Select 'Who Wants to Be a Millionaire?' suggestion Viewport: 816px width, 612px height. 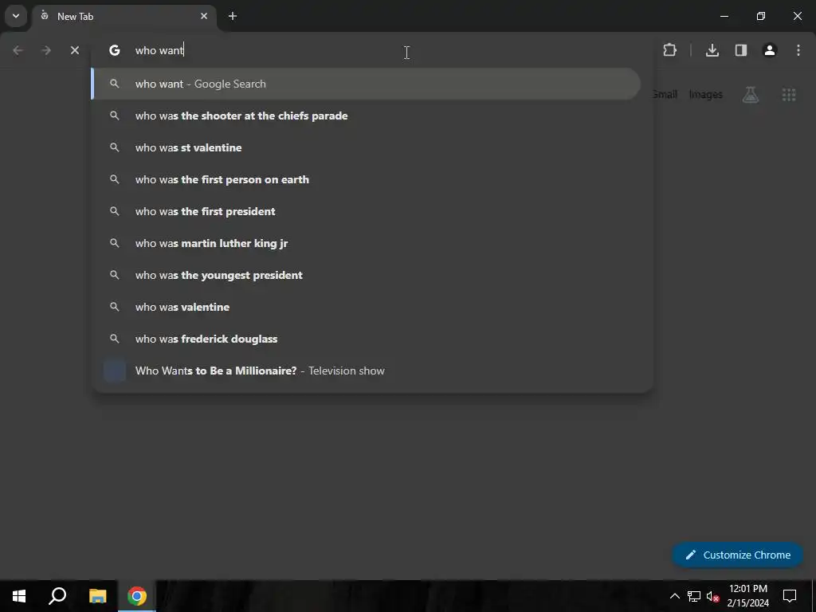(366, 371)
